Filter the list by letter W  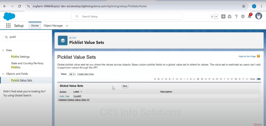236,79
